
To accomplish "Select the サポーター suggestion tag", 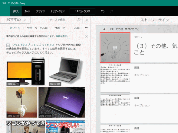I will click(61, 28).
